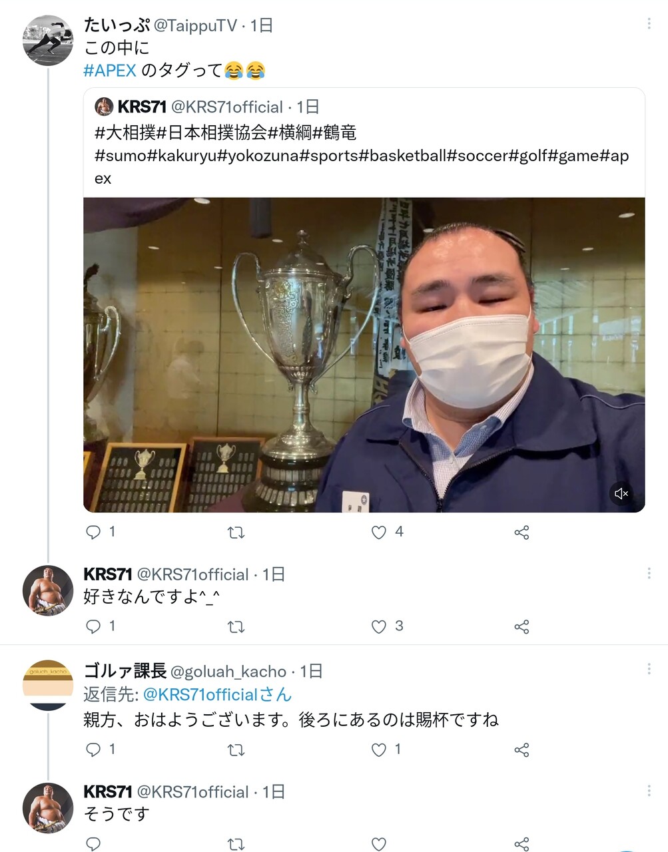Image resolution: width=668 pixels, height=852 pixels.
Task: Retweet the たいっぷ tweet
Action: point(236,532)
